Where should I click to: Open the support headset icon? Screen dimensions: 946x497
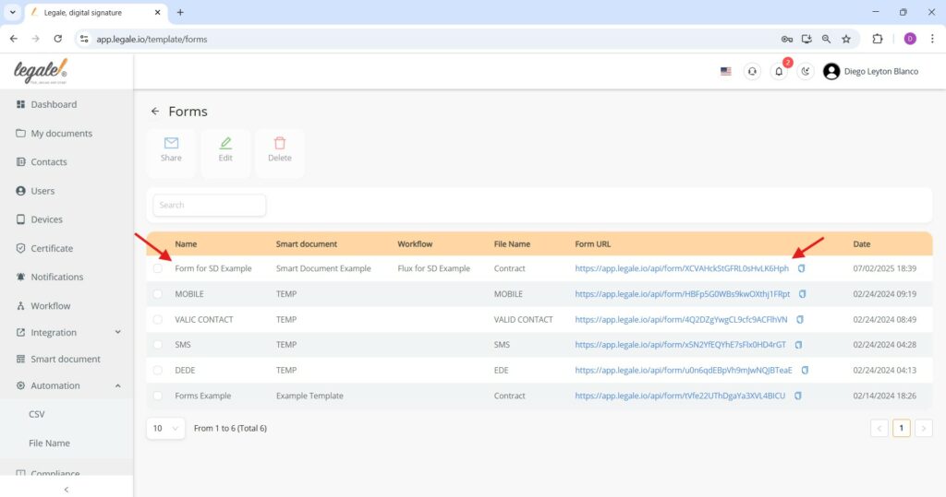point(752,71)
